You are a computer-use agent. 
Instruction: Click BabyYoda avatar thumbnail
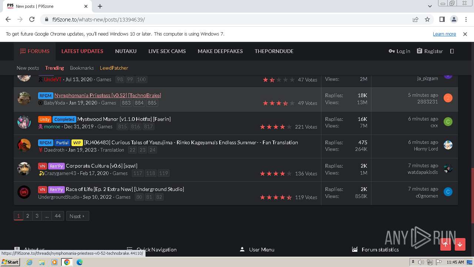point(24,98)
